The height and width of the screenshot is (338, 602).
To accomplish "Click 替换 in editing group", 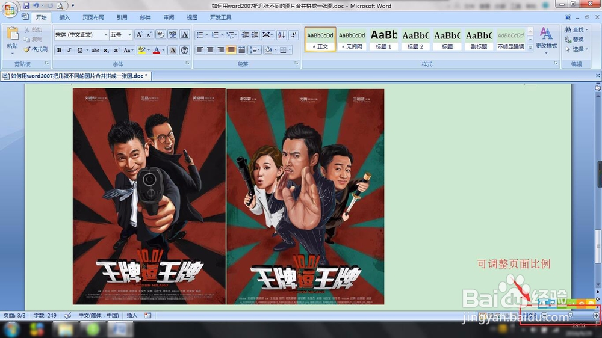I will point(574,40).
